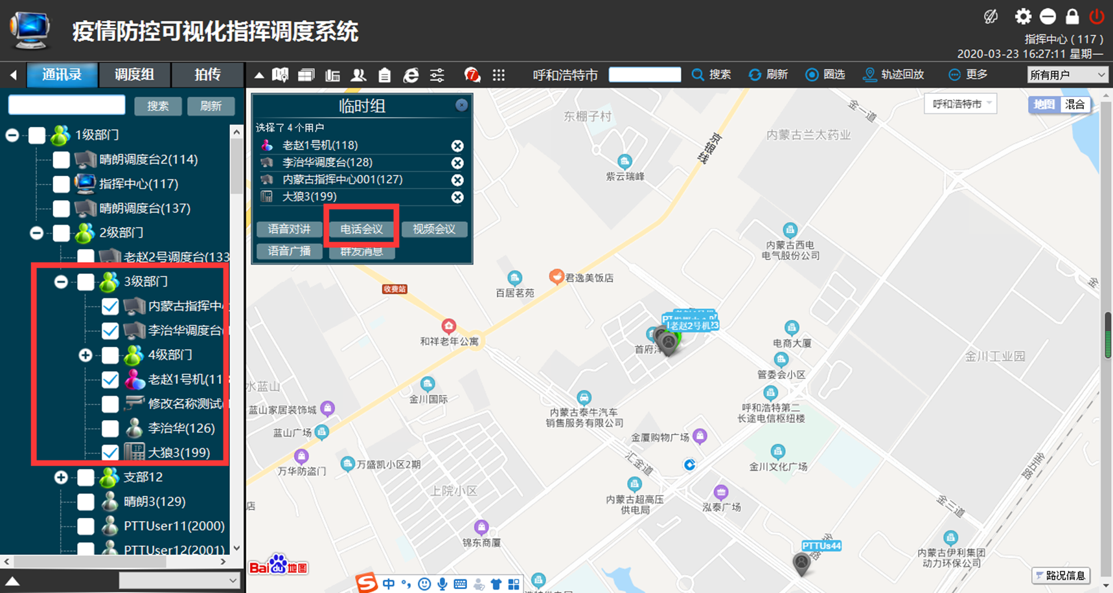
Task: Click the left arrow beside 通讯录 tab
Action: pyautogui.click(x=13, y=75)
